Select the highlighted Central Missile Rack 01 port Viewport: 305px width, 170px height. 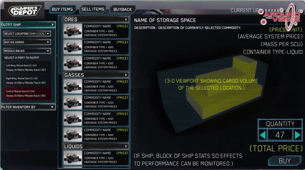click(x=27, y=93)
